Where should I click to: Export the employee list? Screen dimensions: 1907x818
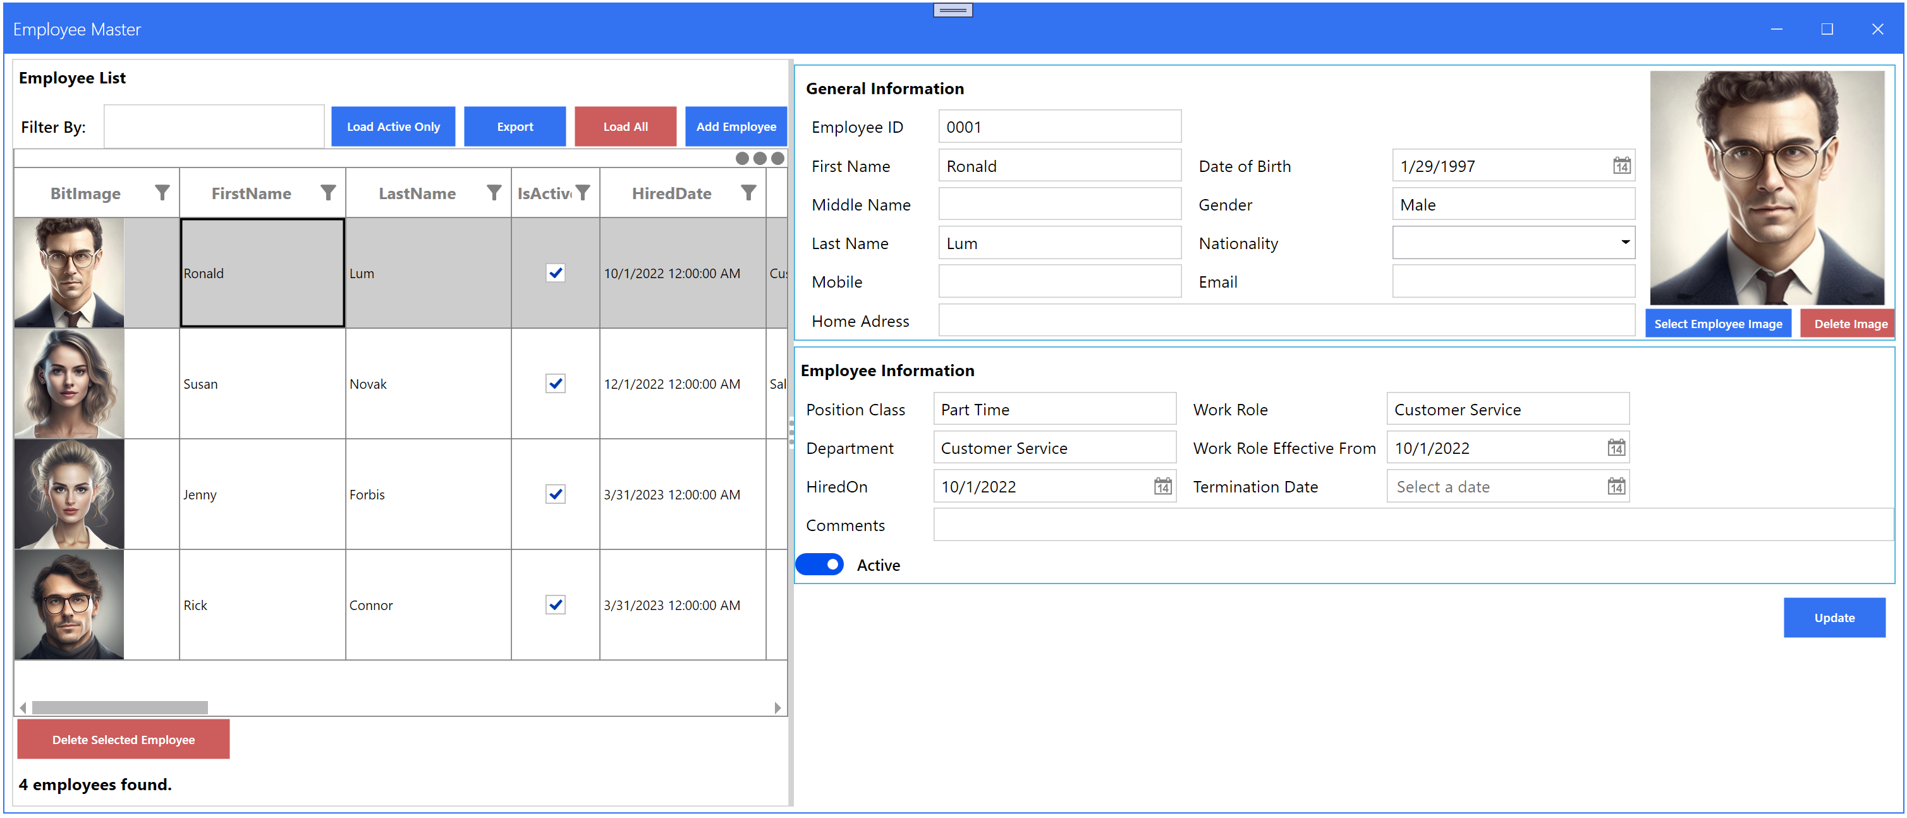click(515, 126)
